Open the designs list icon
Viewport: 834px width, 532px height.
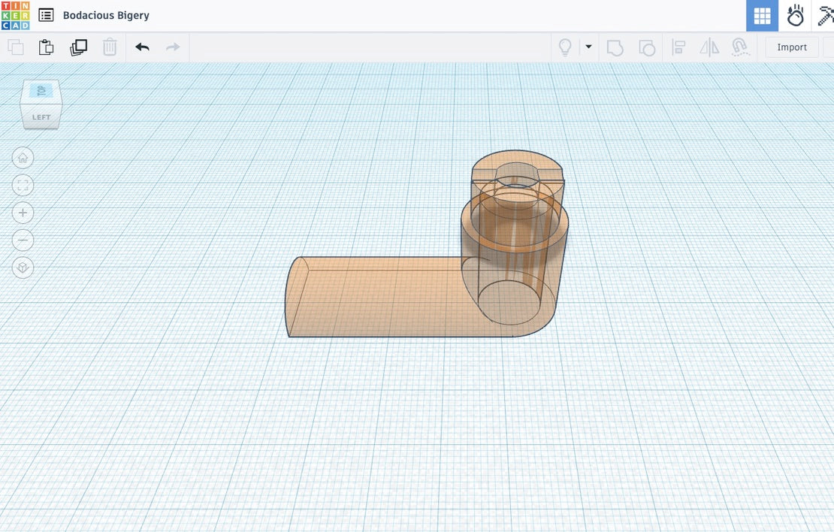(46, 15)
